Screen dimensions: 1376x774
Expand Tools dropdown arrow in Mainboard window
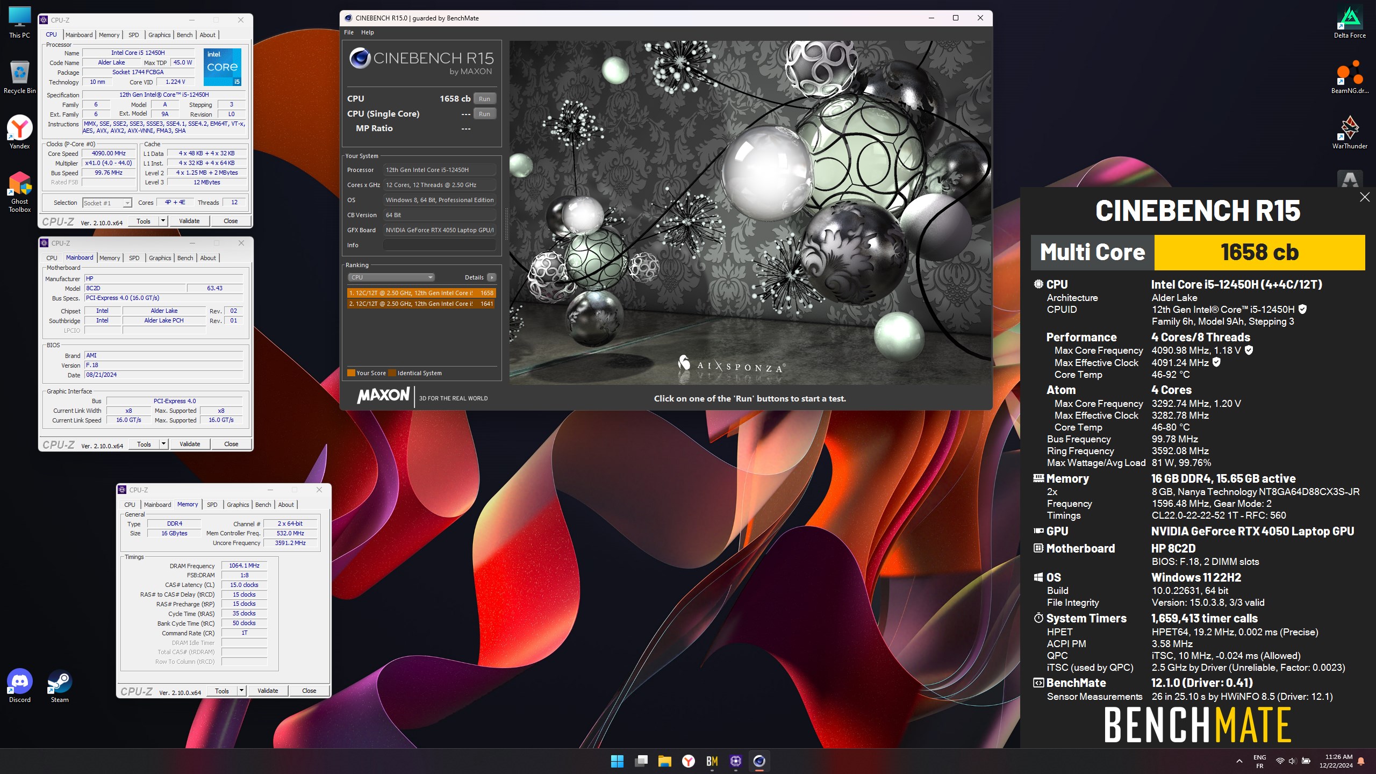[x=163, y=444]
